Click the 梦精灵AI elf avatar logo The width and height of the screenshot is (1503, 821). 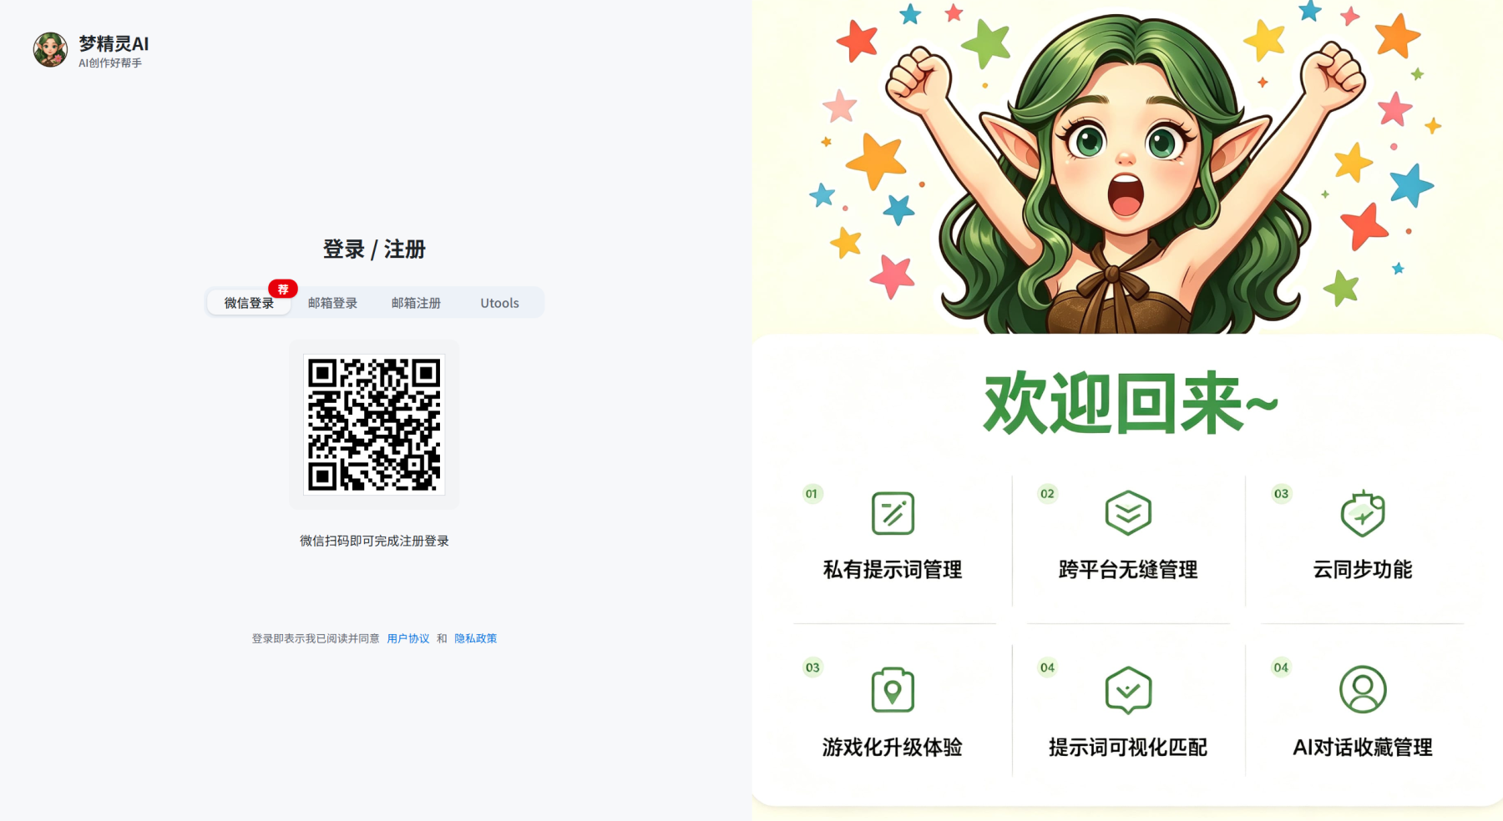click(x=50, y=50)
